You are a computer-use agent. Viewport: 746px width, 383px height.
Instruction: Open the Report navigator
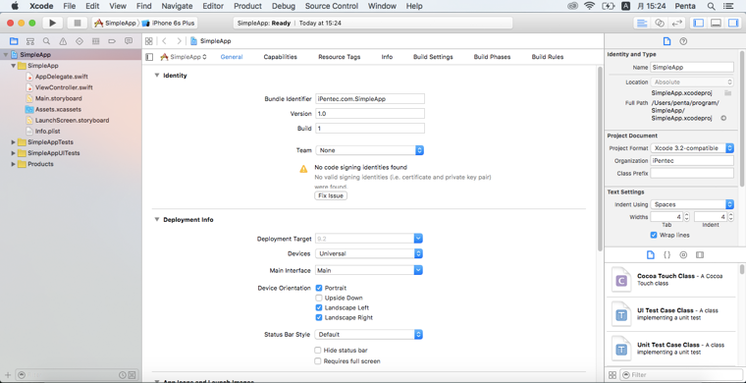tap(128, 41)
